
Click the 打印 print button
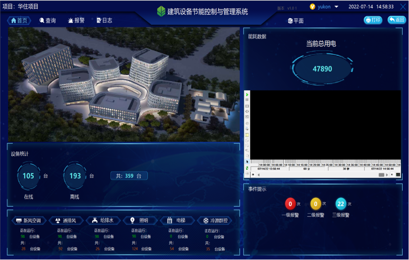point(373,20)
